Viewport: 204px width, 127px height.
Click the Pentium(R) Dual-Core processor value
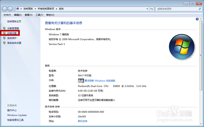pos(112,86)
